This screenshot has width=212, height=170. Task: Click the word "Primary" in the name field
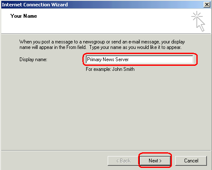pos(94,59)
